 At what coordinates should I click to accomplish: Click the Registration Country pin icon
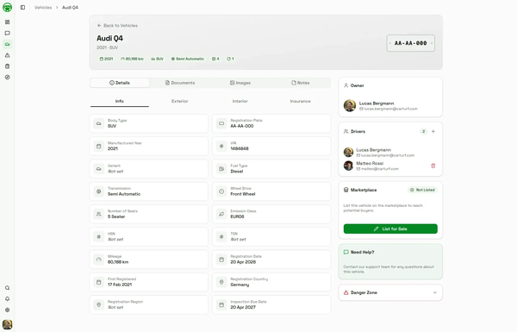221,282
